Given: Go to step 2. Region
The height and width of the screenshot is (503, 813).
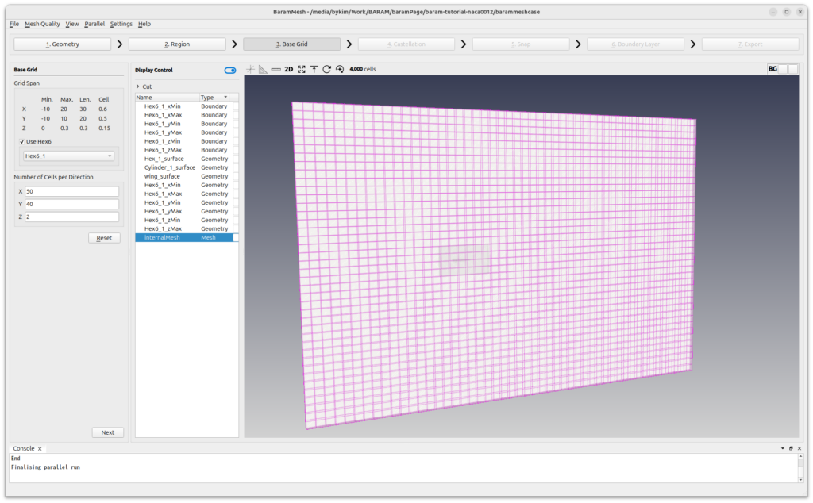Looking at the screenshot, I should [177, 44].
